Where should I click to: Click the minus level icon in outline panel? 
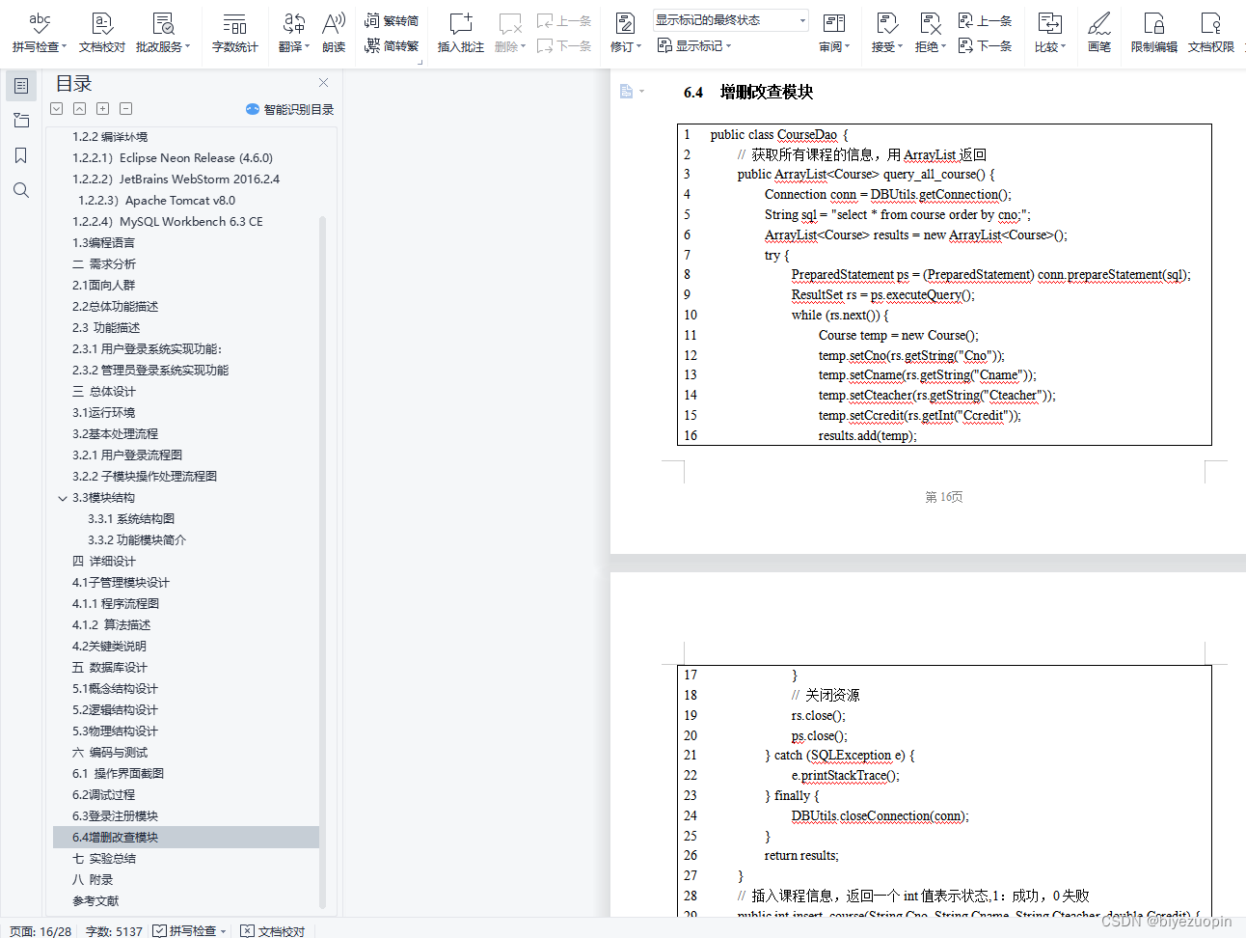pos(126,109)
